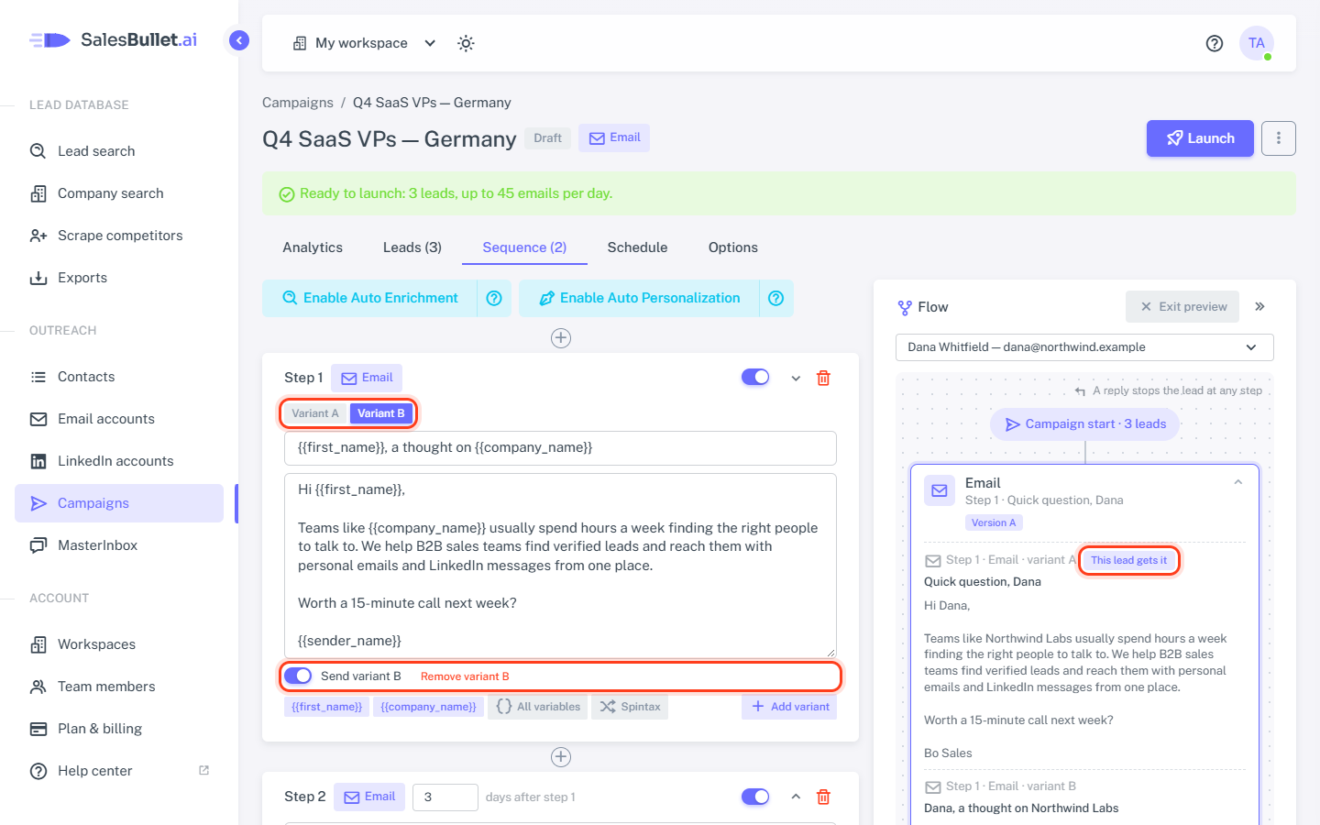
Task: Open the Spintax helper
Action: tap(630, 707)
